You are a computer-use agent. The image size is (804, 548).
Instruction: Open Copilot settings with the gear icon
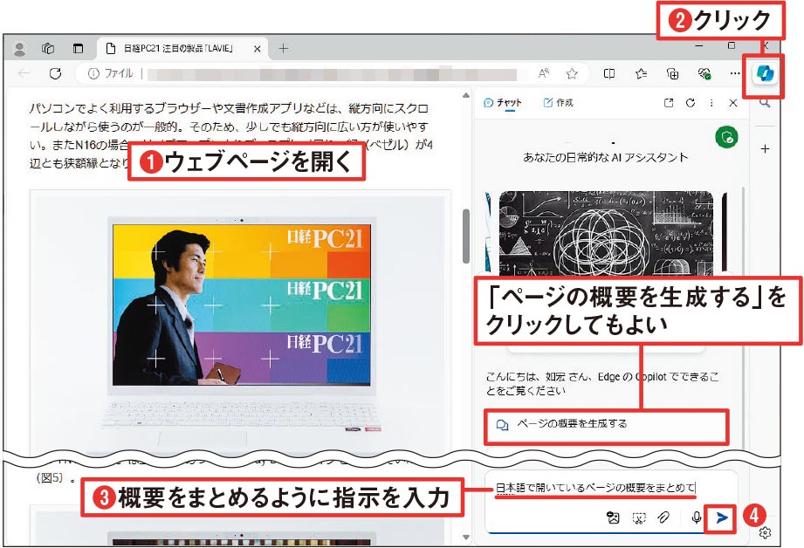tap(765, 532)
